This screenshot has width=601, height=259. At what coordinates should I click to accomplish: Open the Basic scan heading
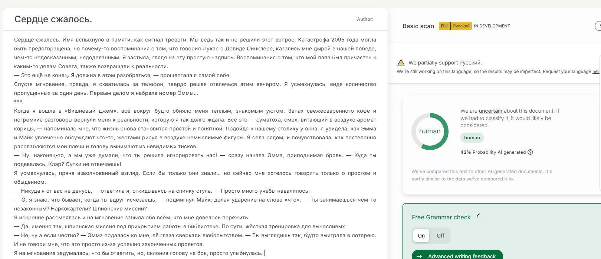[x=418, y=26]
